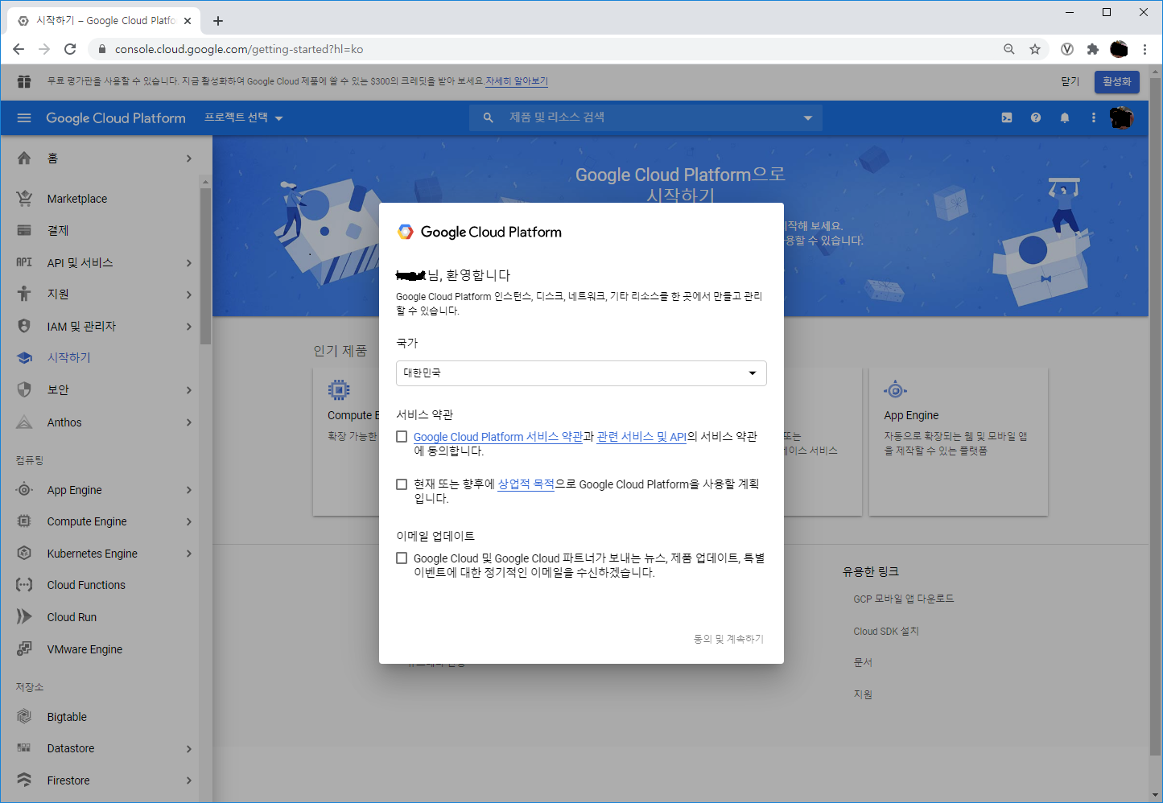This screenshot has width=1163, height=803.
Task: Click the Cloud Run arrows icon
Action: 24,616
